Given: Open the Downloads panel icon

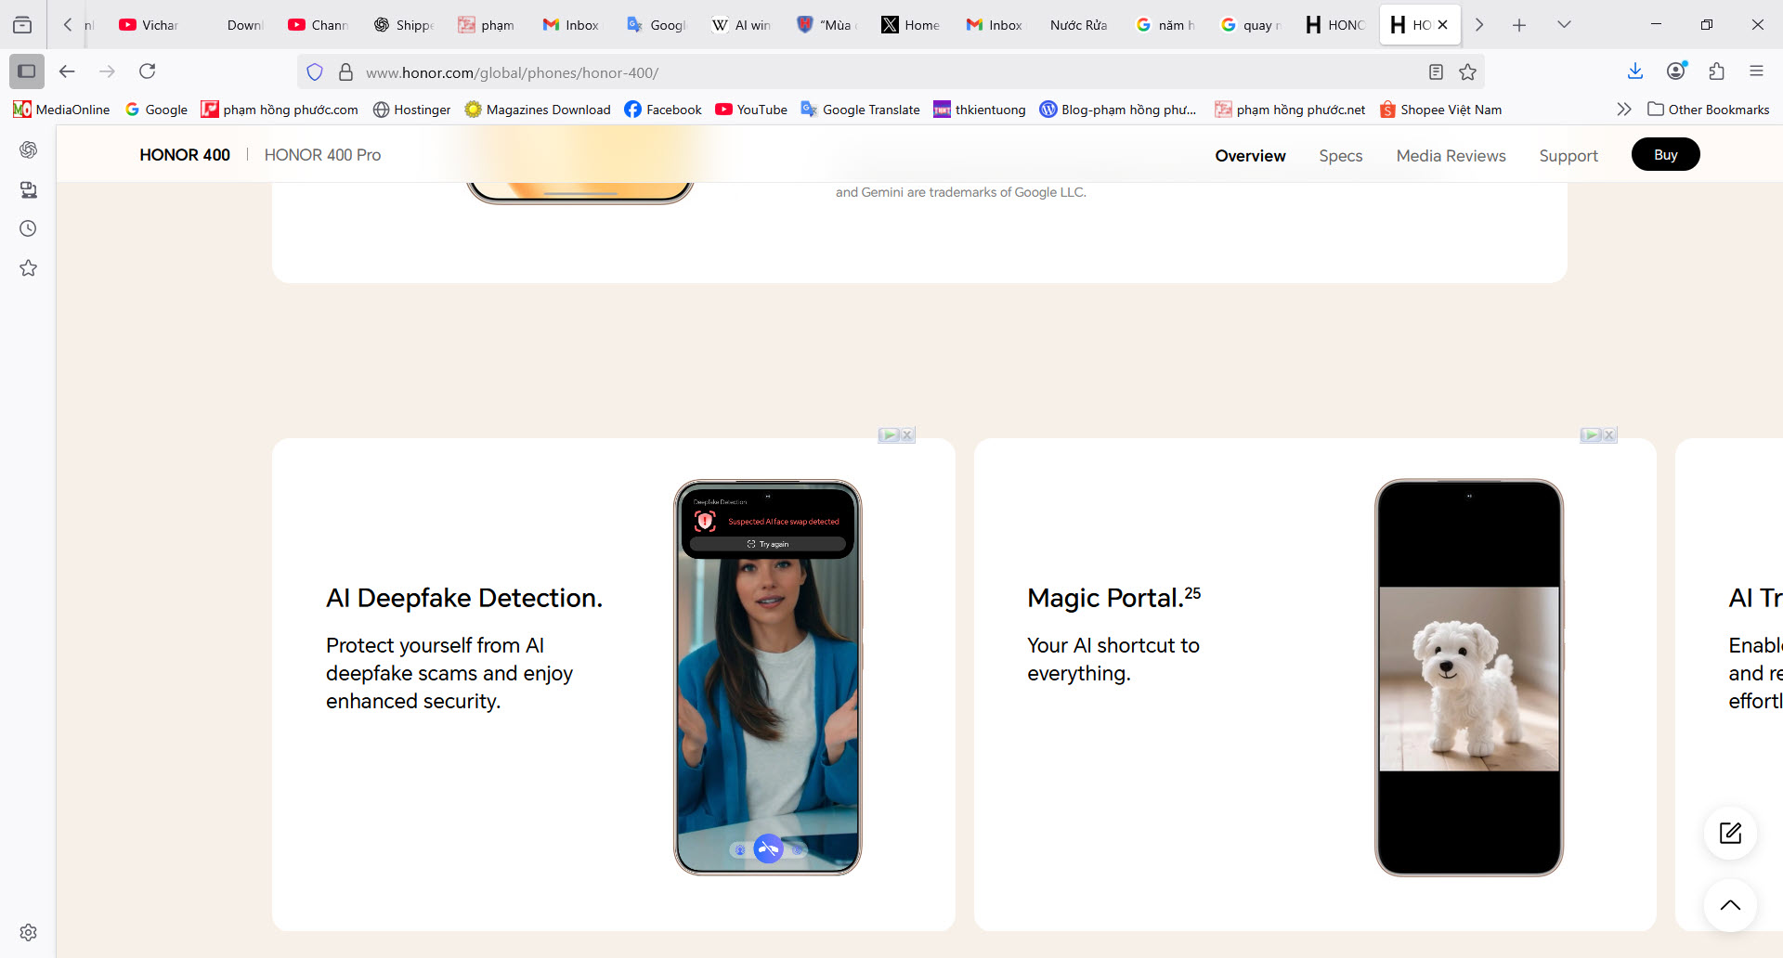Looking at the screenshot, I should (1635, 71).
